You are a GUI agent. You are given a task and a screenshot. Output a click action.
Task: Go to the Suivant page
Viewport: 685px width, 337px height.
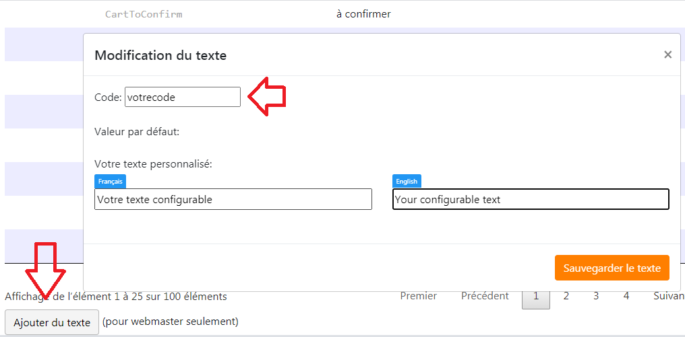click(x=668, y=296)
